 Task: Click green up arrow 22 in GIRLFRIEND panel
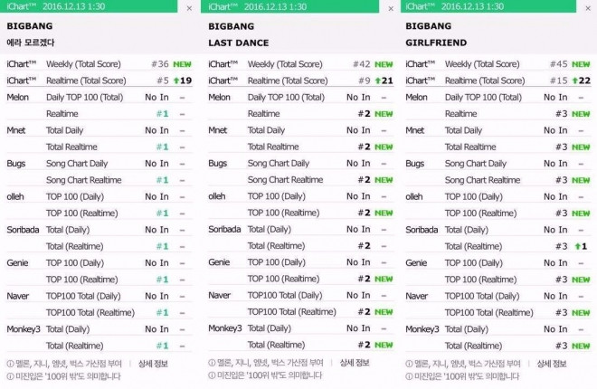(582, 81)
